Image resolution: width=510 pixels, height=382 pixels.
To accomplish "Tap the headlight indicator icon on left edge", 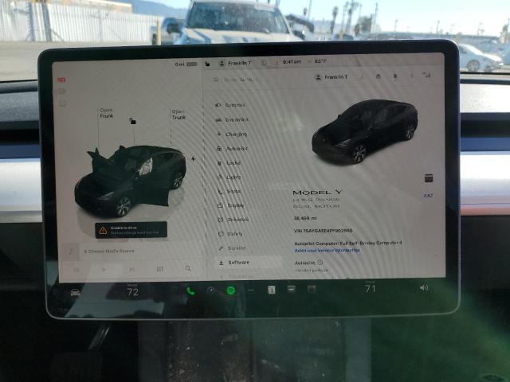I will [62, 92].
